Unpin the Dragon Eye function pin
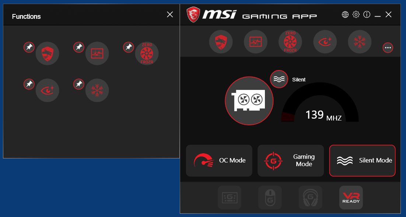The width and height of the screenshot is (406, 217). point(29,47)
